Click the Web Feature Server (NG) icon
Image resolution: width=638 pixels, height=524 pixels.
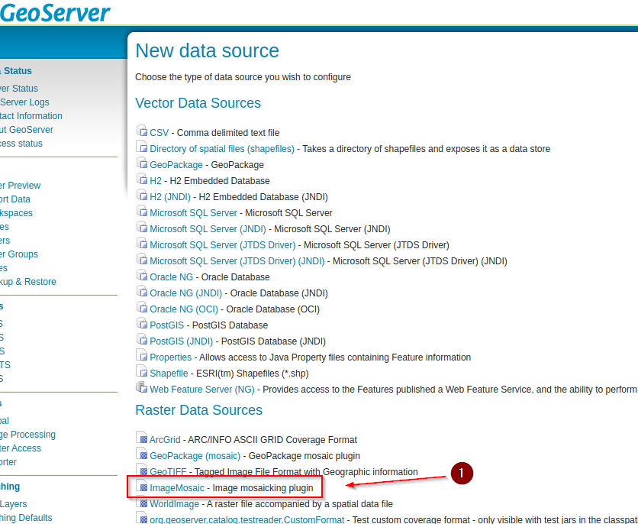click(x=142, y=387)
